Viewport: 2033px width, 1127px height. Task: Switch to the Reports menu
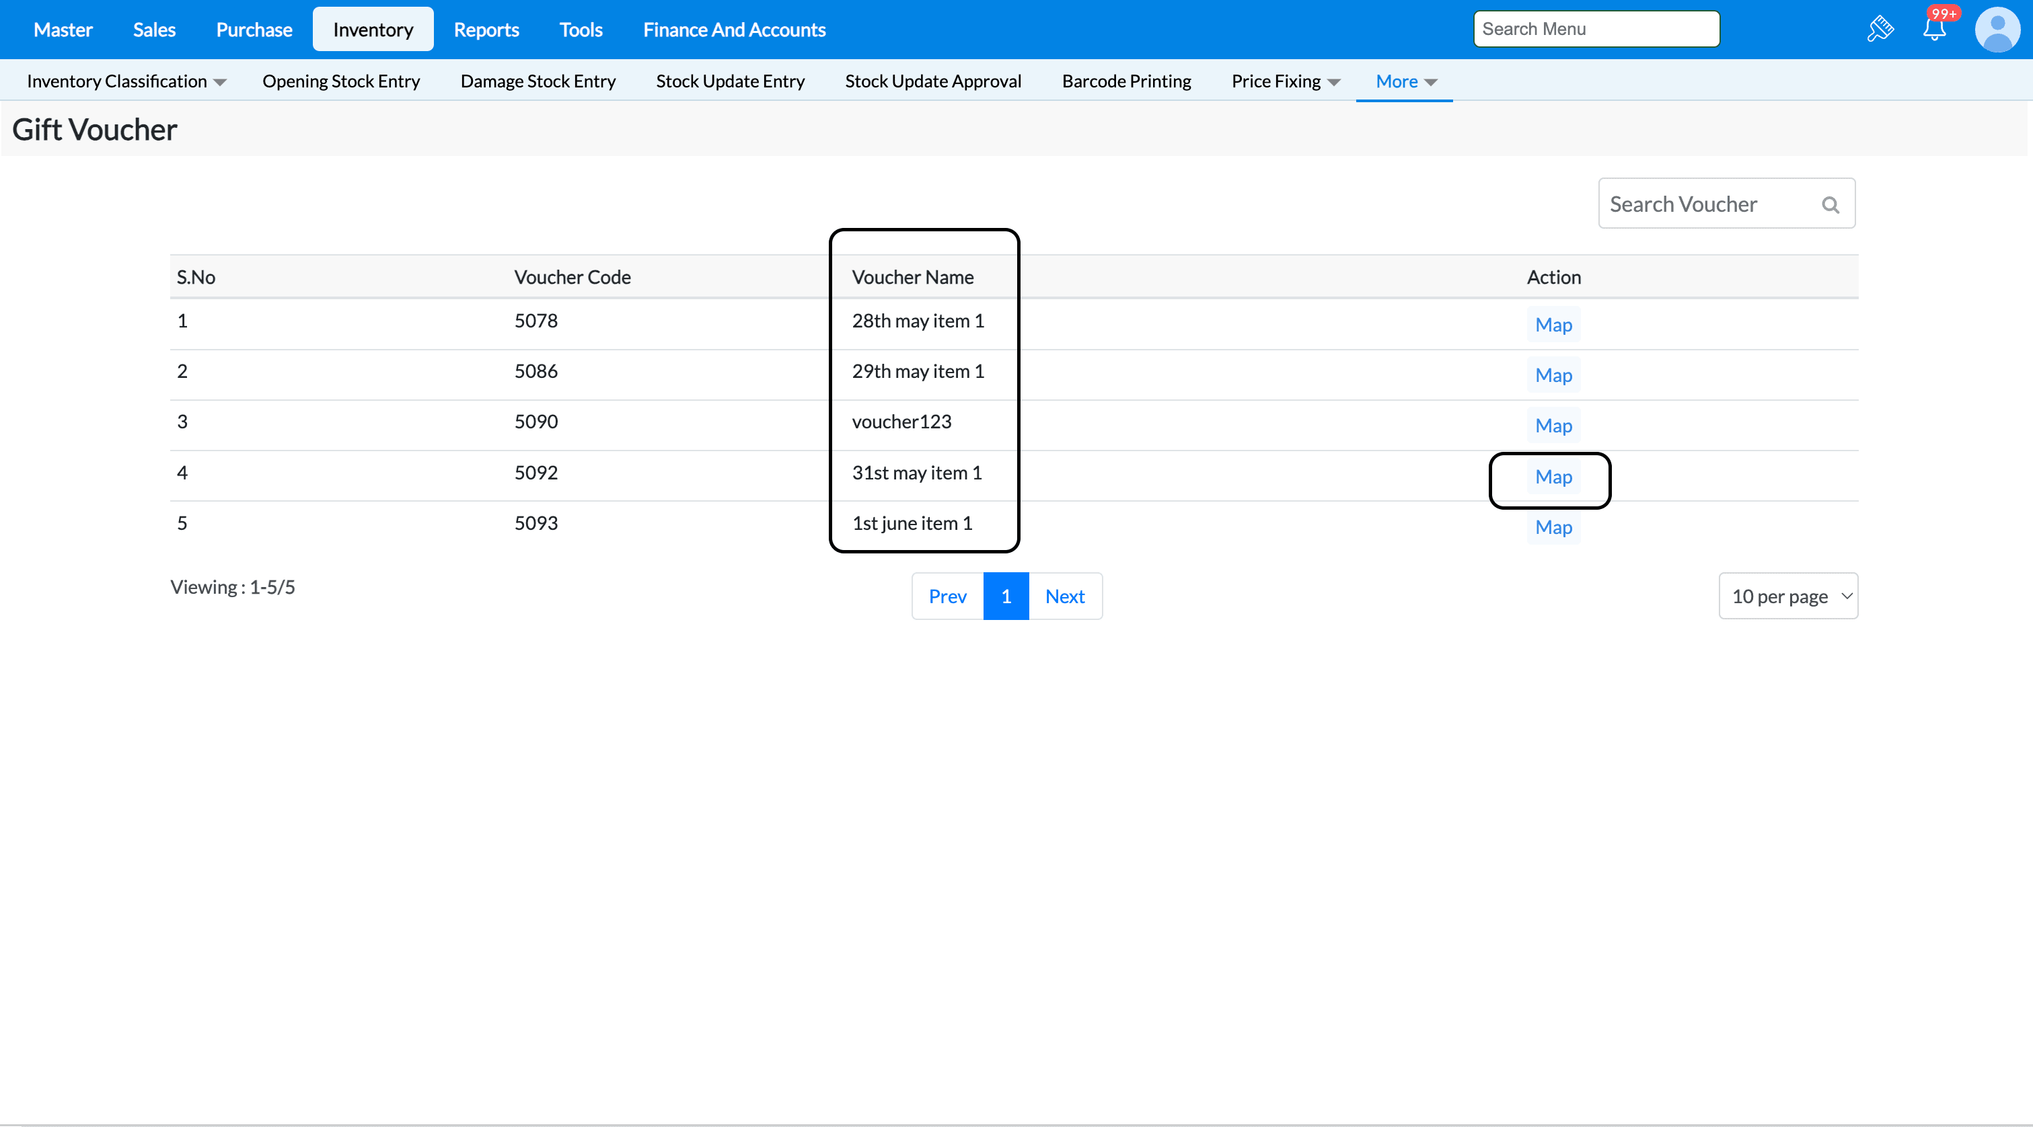click(486, 29)
